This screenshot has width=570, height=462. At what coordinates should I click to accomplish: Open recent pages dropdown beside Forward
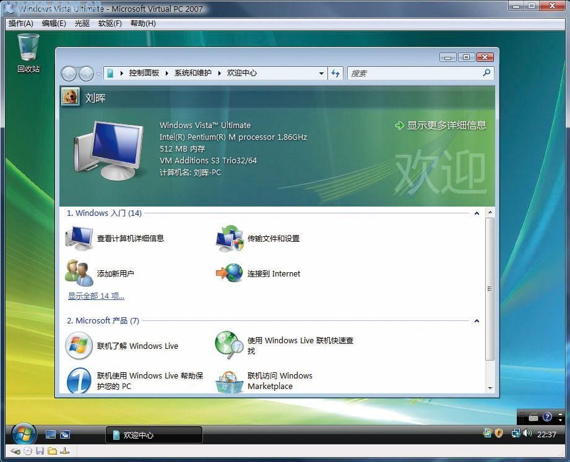tap(98, 74)
